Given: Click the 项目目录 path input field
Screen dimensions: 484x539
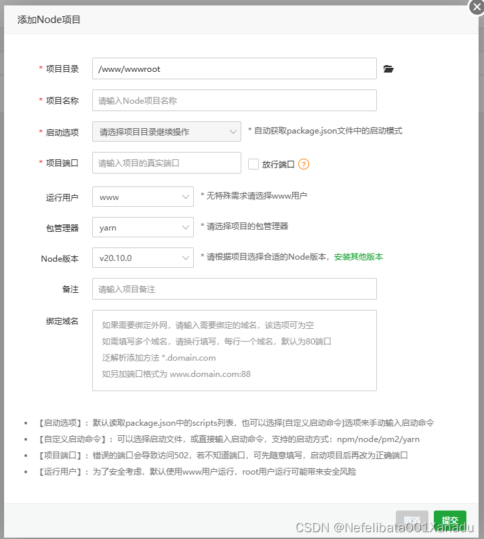Looking at the screenshot, I should click(235, 68).
